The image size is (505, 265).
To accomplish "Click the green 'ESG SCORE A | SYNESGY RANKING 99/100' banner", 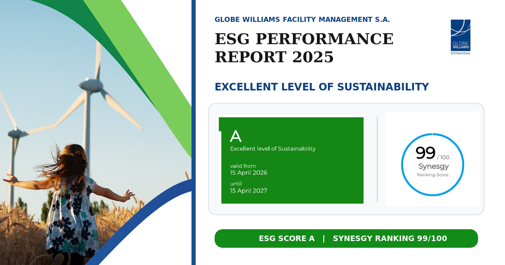I will pyautogui.click(x=346, y=238).
